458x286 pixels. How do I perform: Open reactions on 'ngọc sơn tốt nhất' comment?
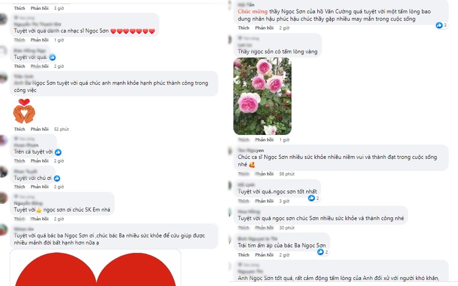click(x=313, y=198)
